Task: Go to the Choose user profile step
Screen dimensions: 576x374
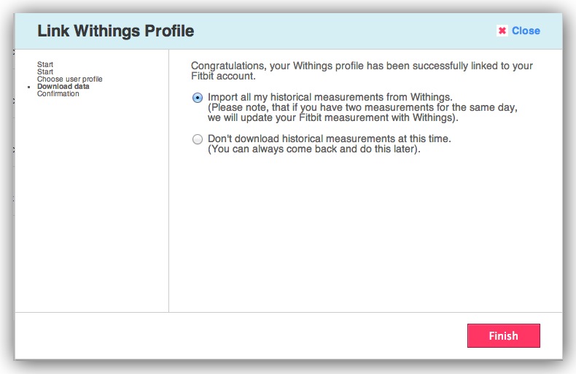Action: (x=70, y=79)
